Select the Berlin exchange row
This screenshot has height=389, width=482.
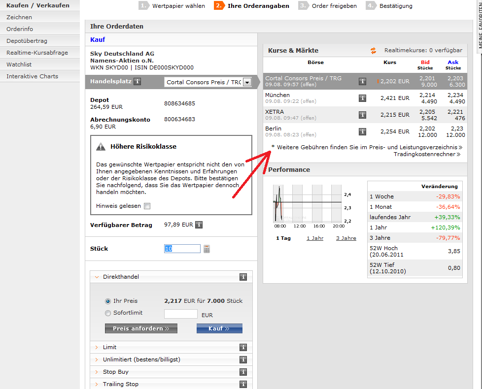(x=365, y=131)
